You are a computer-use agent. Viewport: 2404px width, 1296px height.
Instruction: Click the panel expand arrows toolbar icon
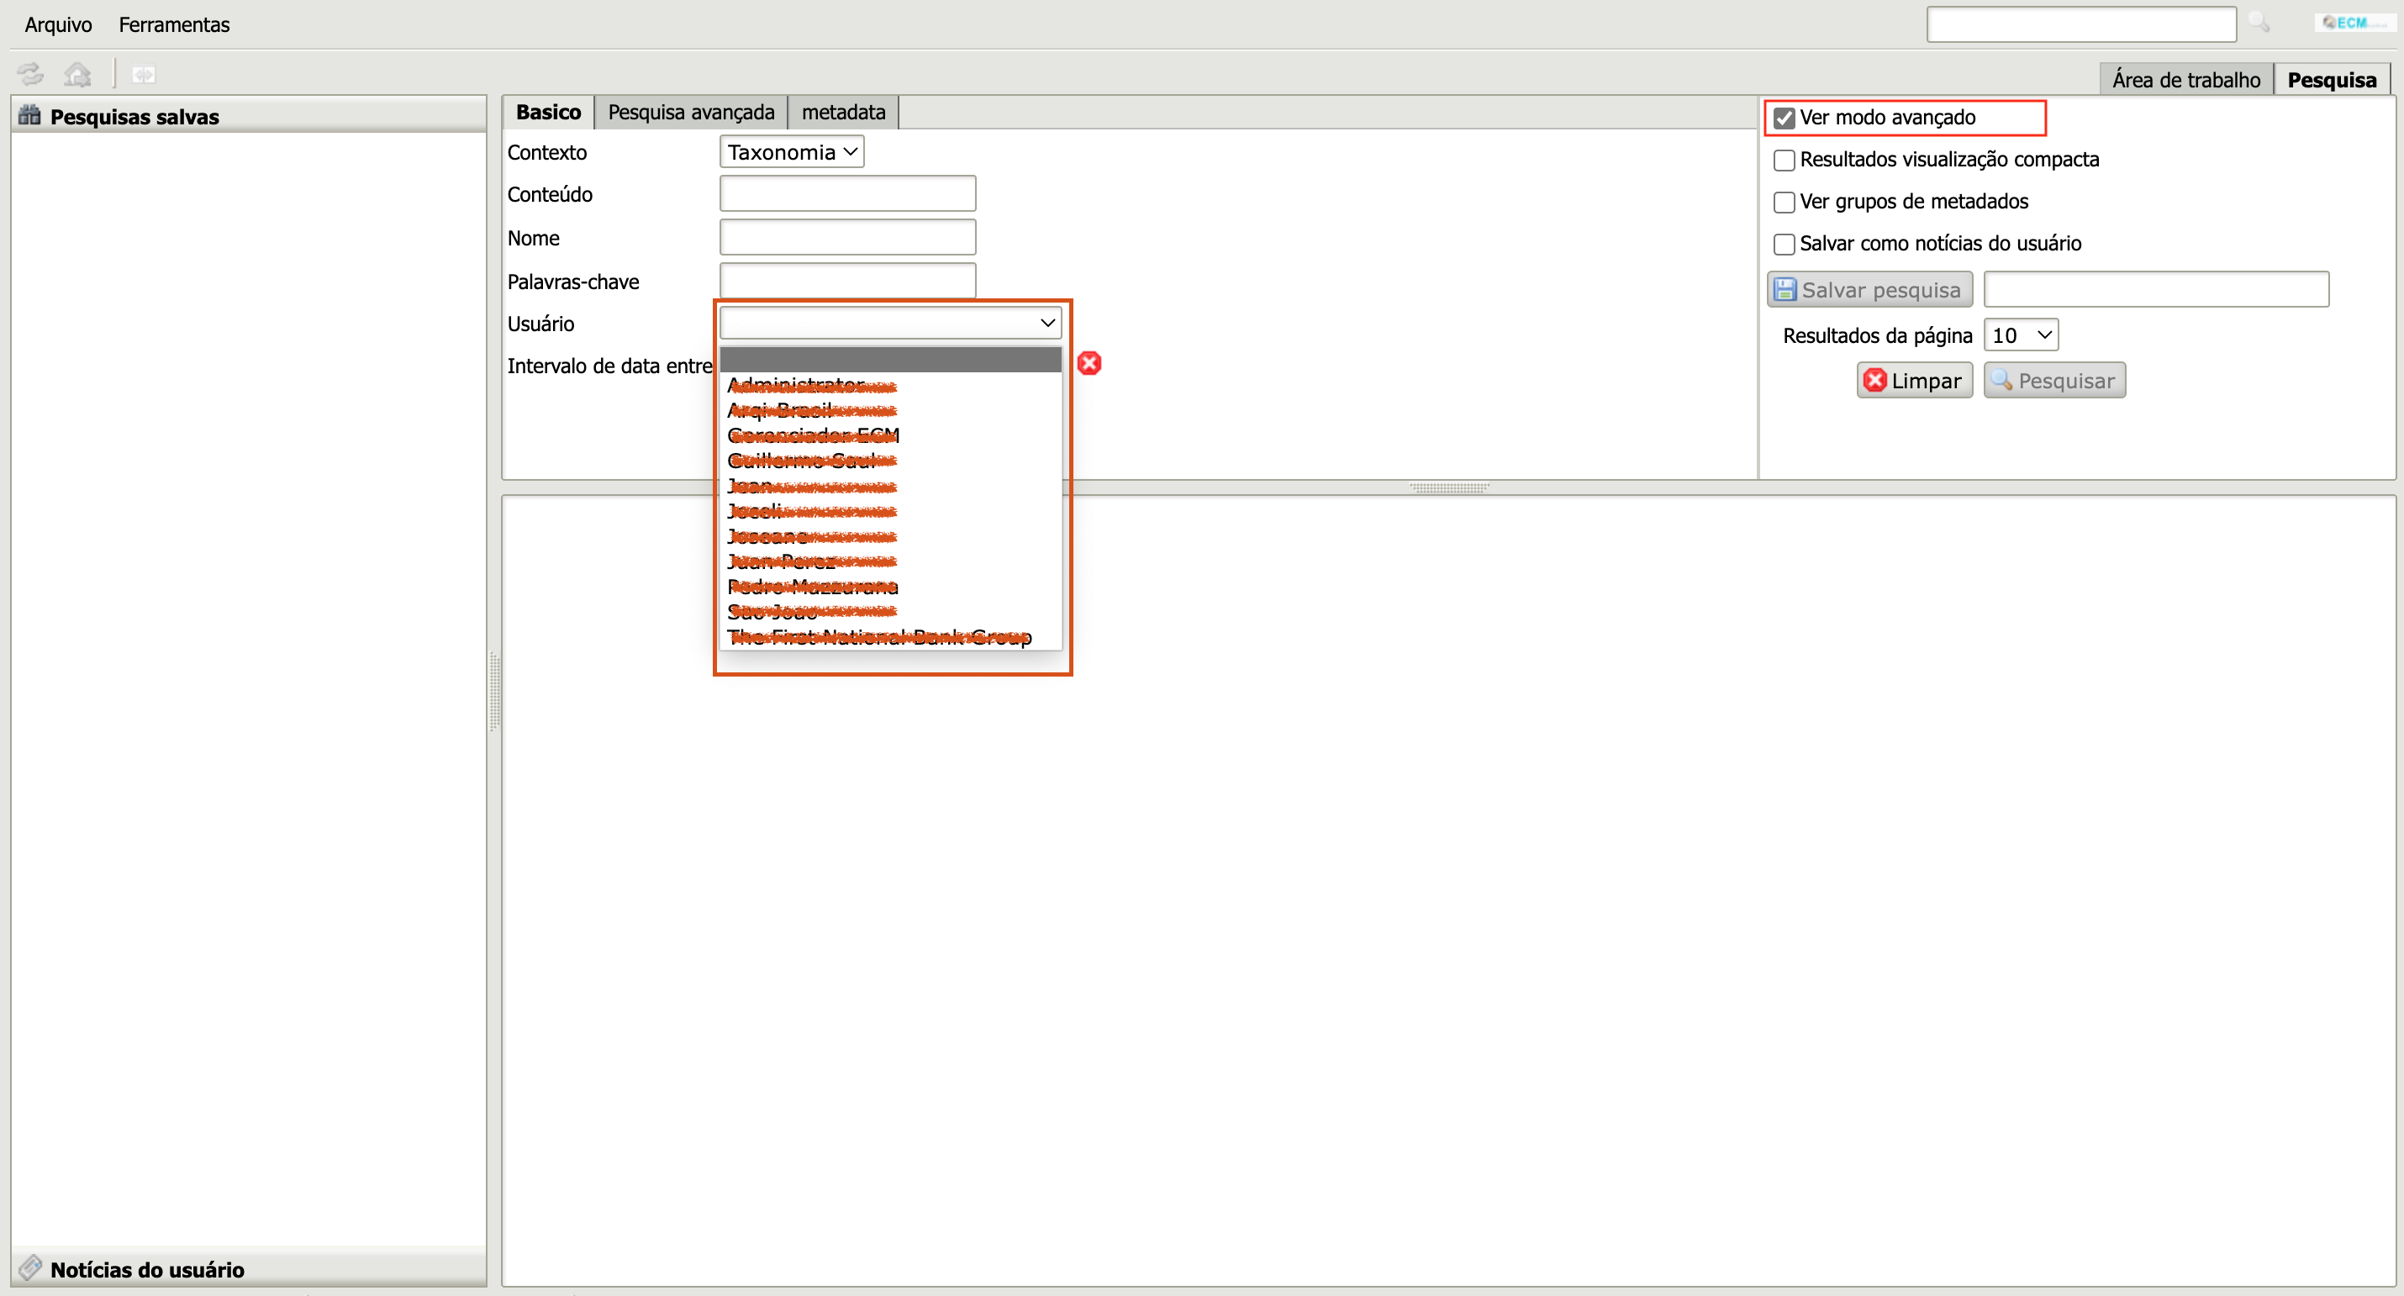144,74
